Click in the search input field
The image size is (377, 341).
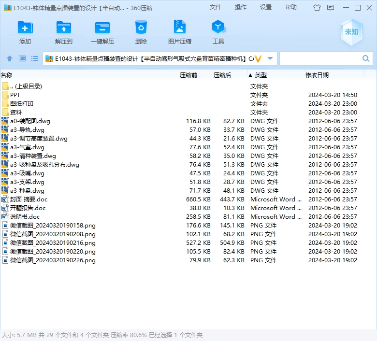click(x=321, y=58)
